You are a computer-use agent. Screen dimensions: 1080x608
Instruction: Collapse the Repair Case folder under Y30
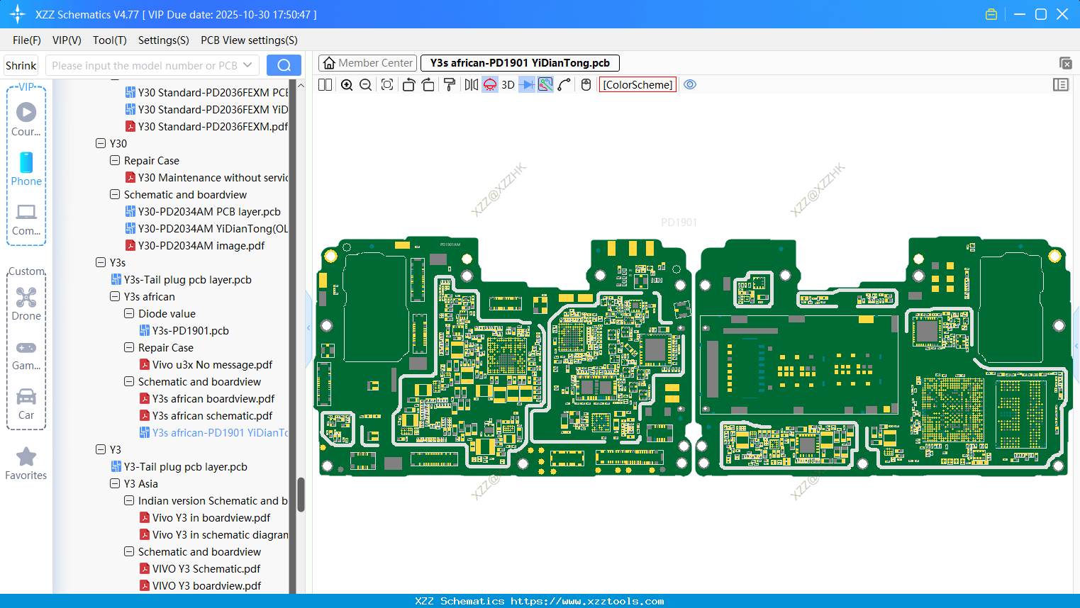coord(114,160)
